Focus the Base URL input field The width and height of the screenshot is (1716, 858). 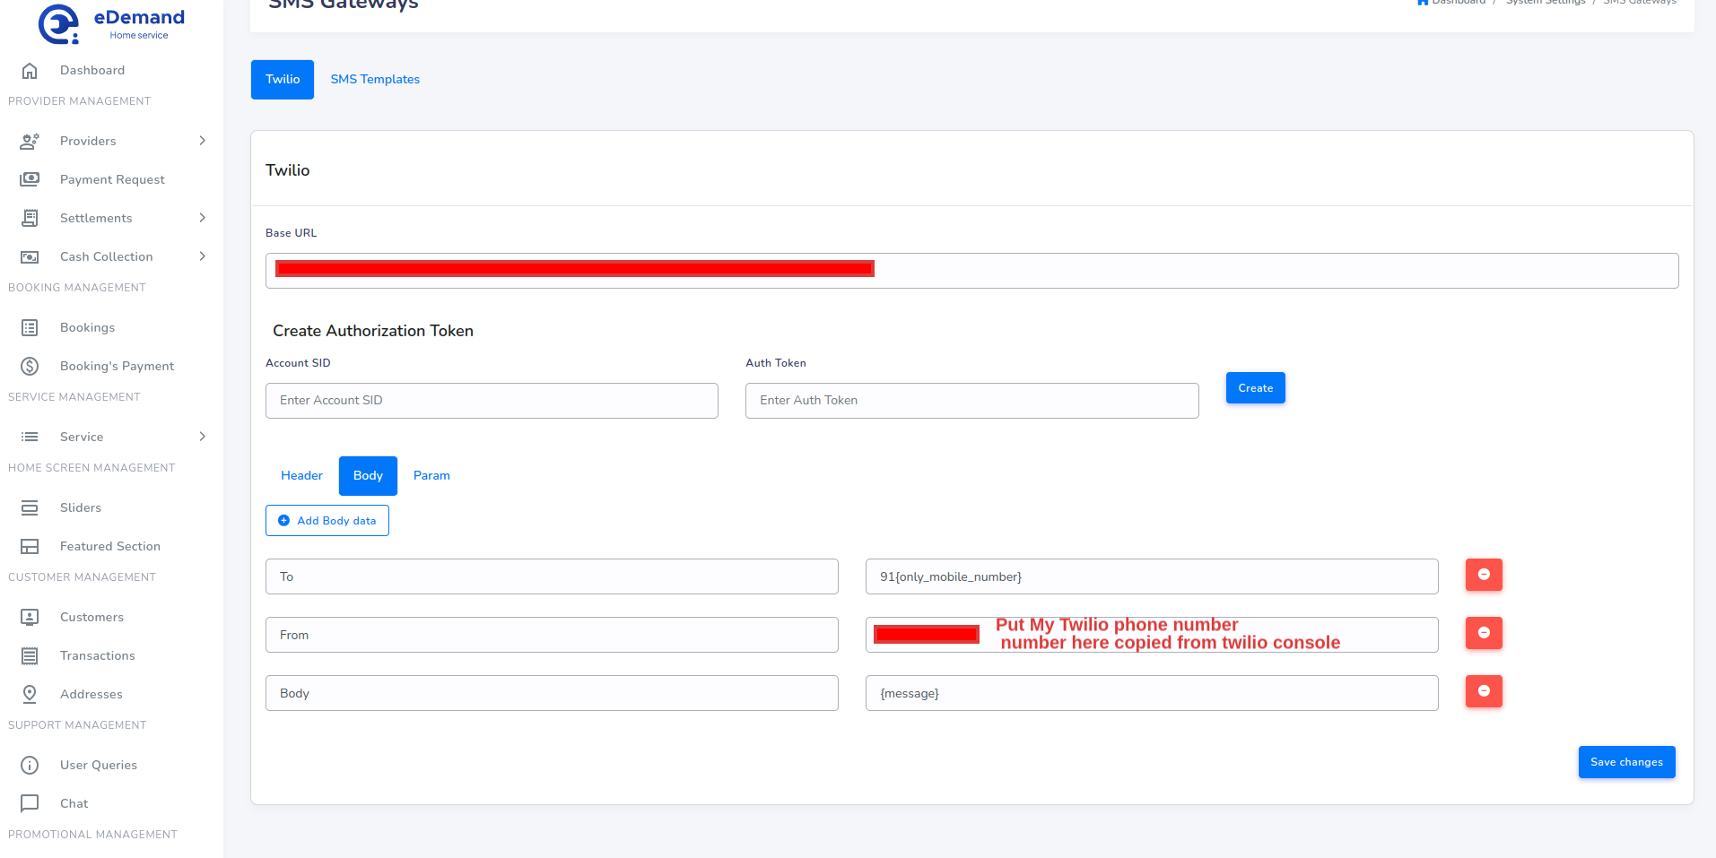tap(971, 271)
